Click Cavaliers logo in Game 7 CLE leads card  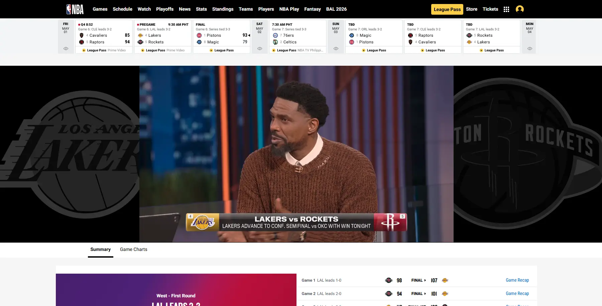click(x=410, y=42)
